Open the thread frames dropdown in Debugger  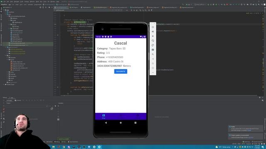click(27, 106)
